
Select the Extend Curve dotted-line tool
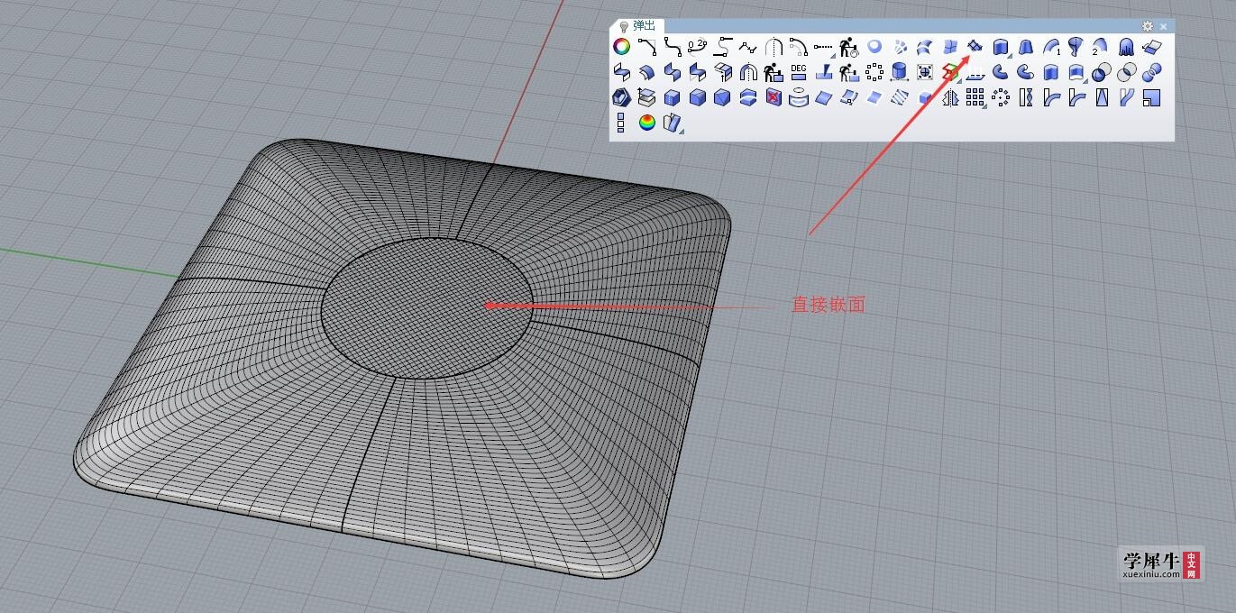tap(823, 47)
